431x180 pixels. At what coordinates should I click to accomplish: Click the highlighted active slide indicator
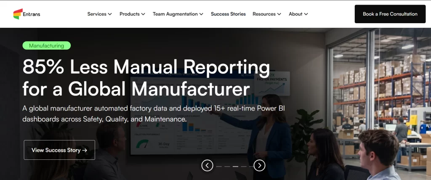pyautogui.click(x=236, y=167)
